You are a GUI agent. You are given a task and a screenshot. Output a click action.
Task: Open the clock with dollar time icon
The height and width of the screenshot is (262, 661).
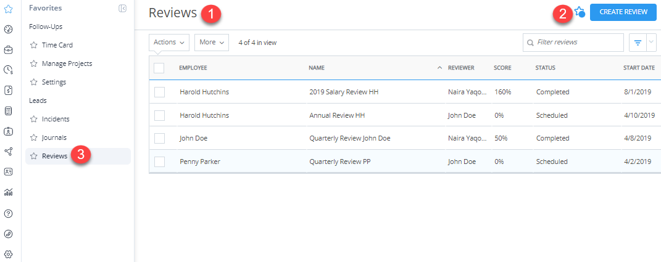point(8,70)
